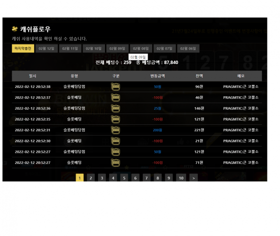Click slot machine icon in 20:52:36 row

click(116, 108)
